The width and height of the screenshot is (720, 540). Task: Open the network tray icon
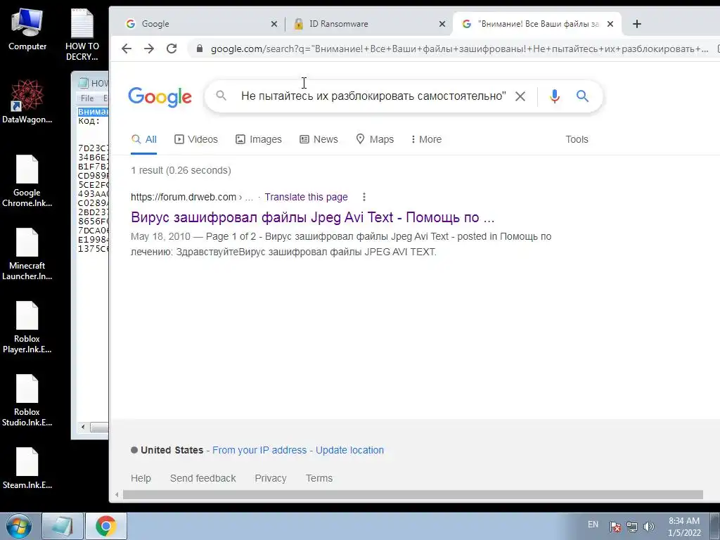(632, 527)
